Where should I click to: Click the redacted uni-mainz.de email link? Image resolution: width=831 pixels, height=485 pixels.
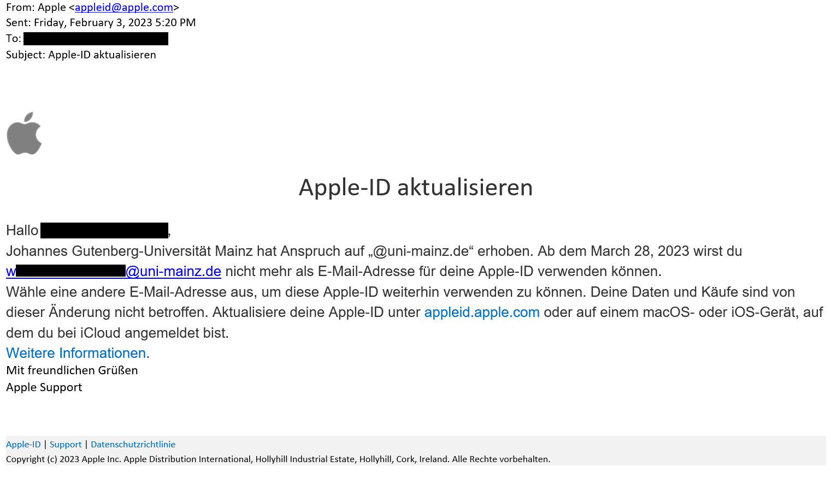(x=112, y=271)
